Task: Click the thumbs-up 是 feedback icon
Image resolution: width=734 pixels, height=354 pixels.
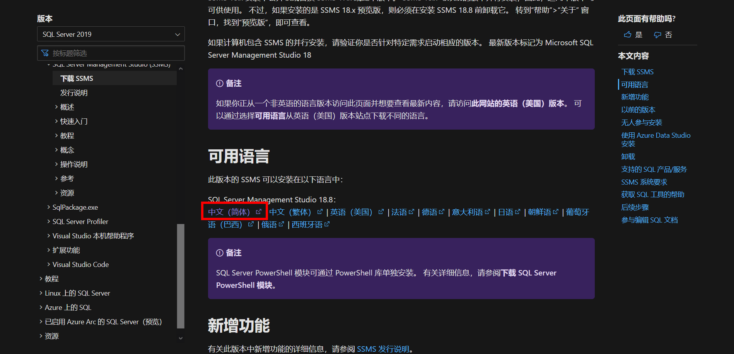Action: pos(627,35)
